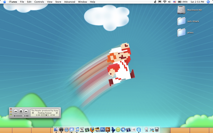Open the Store menu
This screenshot has width=213, height=133.
(x=58, y=2)
